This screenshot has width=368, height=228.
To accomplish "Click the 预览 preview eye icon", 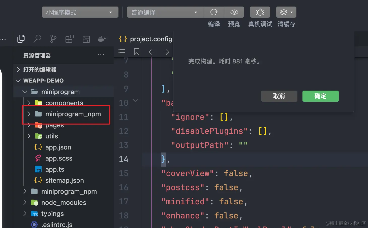I will [x=234, y=12].
